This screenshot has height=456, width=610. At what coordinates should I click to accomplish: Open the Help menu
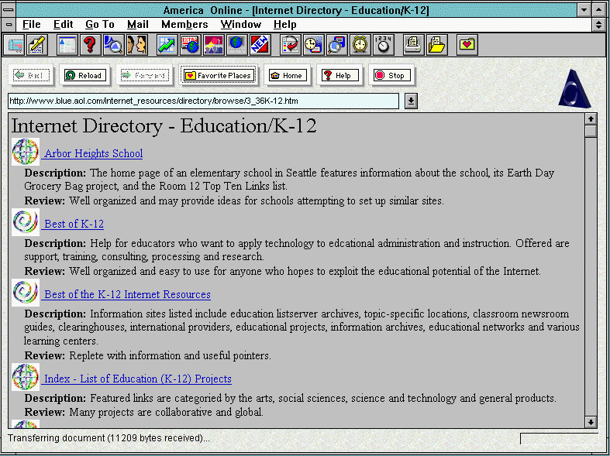(284, 25)
